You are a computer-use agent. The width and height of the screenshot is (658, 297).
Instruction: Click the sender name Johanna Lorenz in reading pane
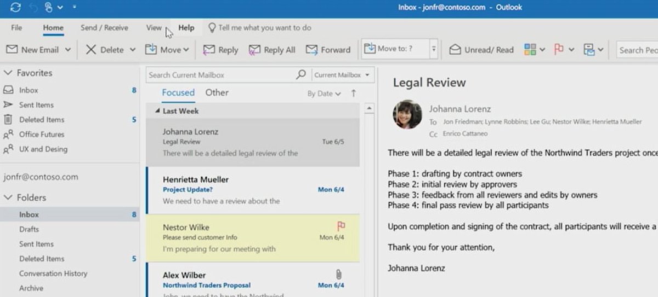point(460,109)
